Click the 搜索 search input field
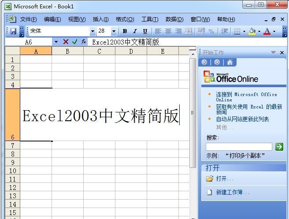Viewport: 289px width, 219px height. pyautogui.click(x=239, y=147)
